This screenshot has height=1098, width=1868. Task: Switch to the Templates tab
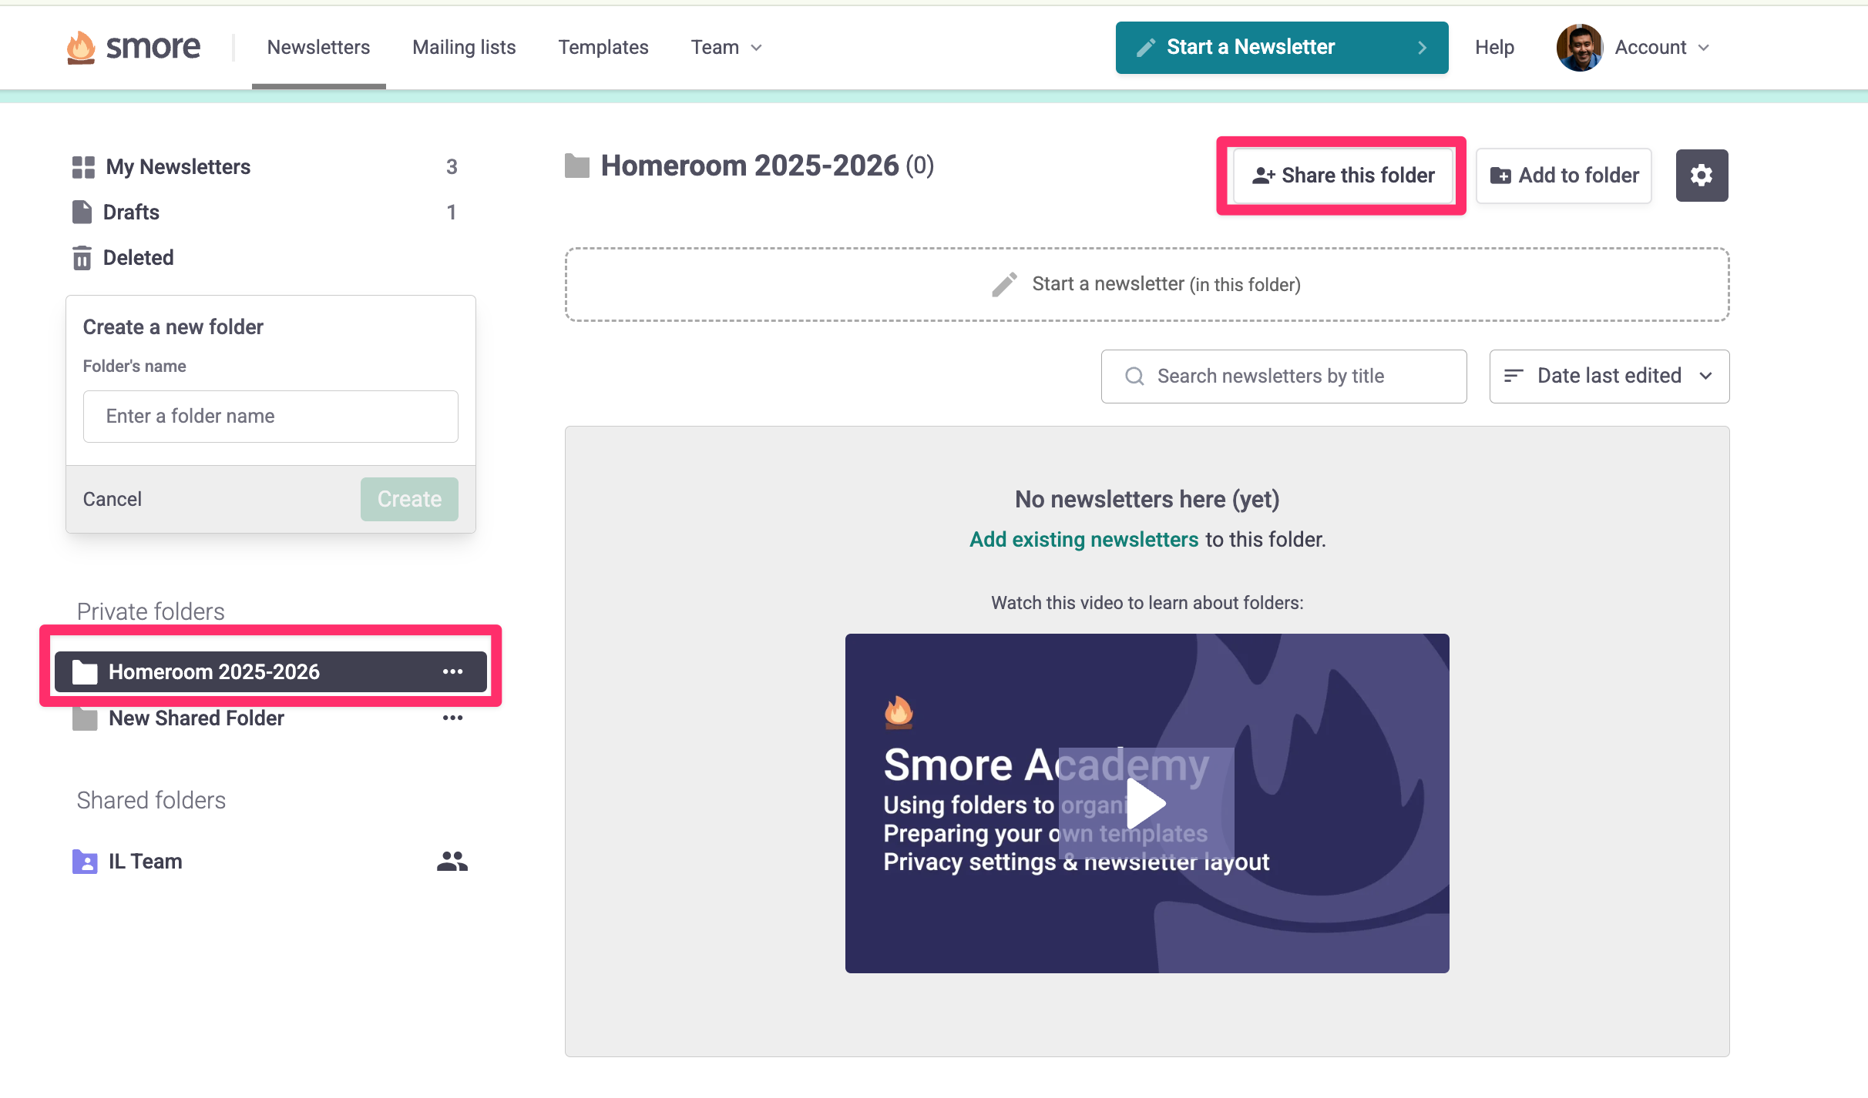tap(603, 48)
